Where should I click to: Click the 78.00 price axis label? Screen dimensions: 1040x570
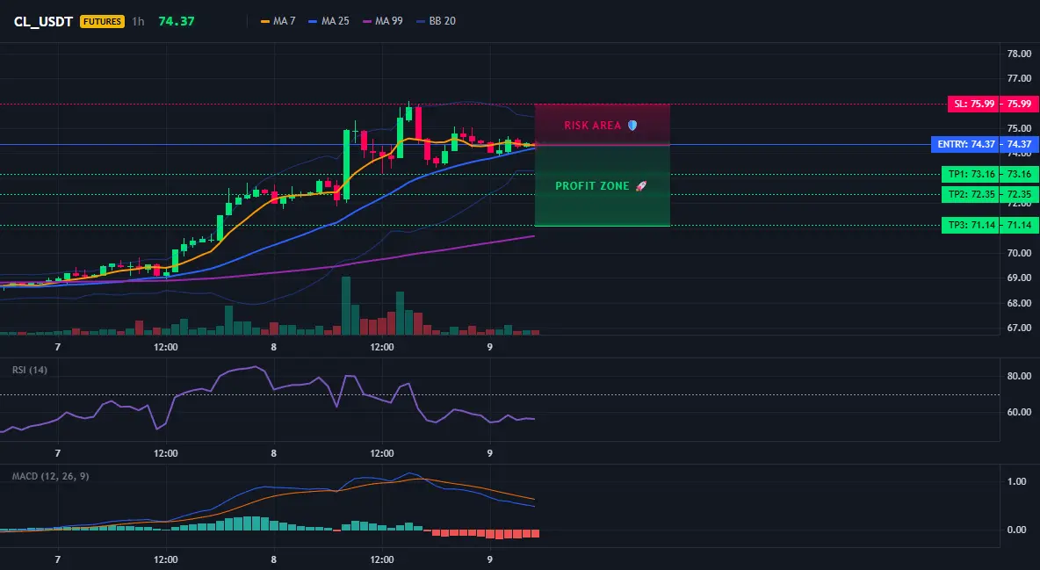[1019, 54]
